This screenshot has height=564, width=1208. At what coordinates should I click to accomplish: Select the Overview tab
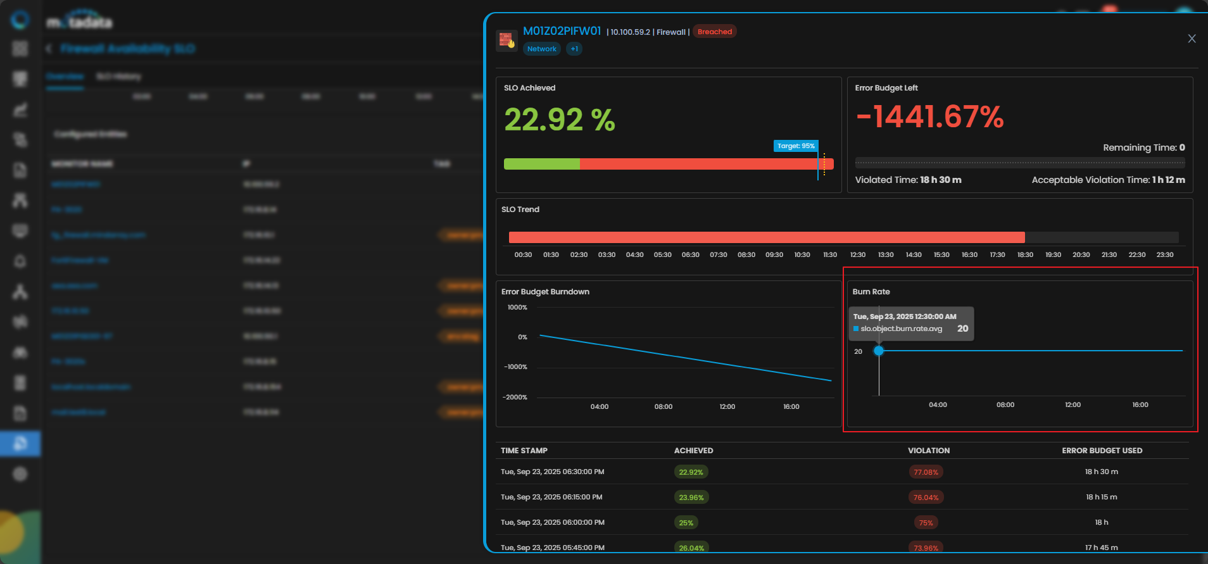click(65, 77)
